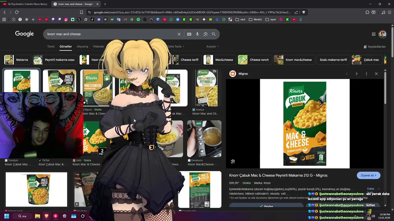Open the Telegram bookmark
This screenshot has height=221, width=394.
coord(178,19)
